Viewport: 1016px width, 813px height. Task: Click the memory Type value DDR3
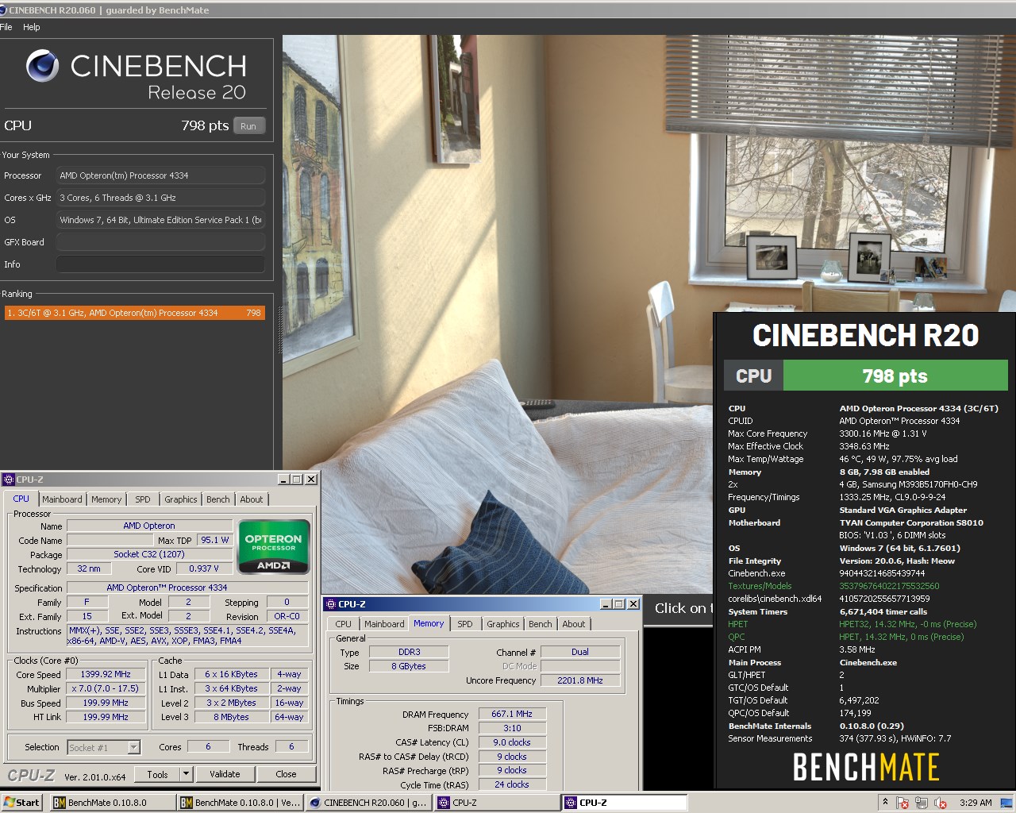click(x=410, y=652)
